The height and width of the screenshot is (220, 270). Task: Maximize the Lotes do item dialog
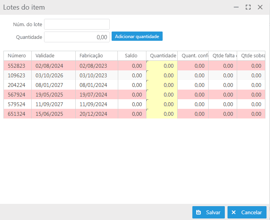[248, 7]
